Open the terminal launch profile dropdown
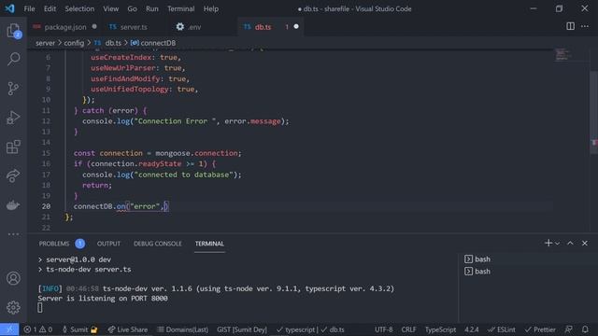Image resolution: width=598 pixels, height=336 pixels. tap(557, 244)
